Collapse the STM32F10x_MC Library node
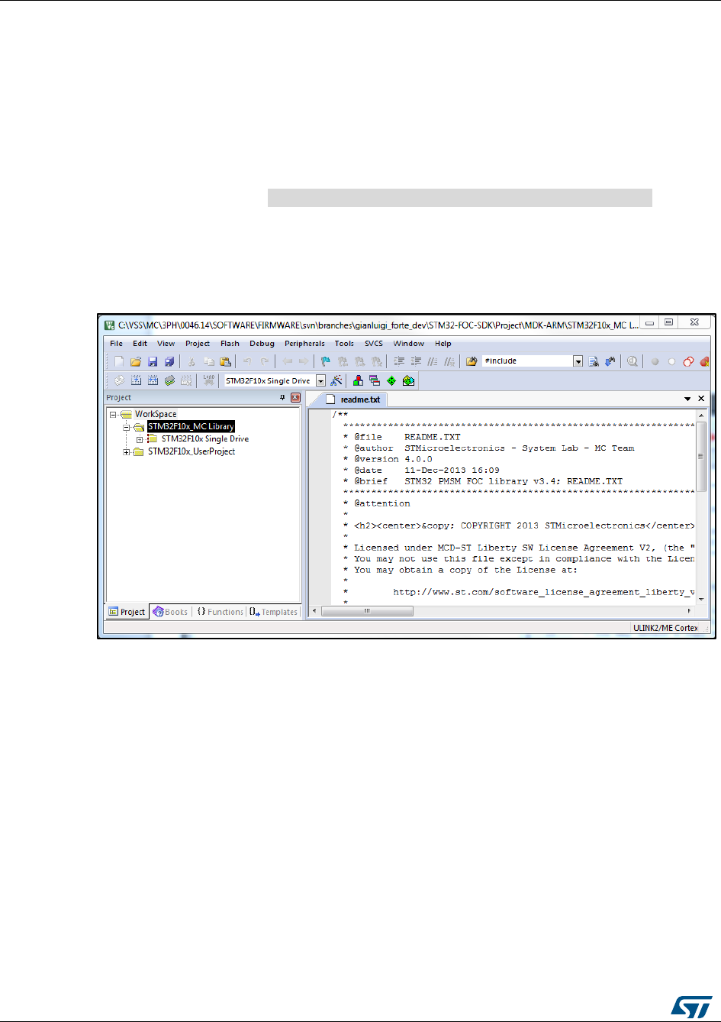 click(127, 427)
